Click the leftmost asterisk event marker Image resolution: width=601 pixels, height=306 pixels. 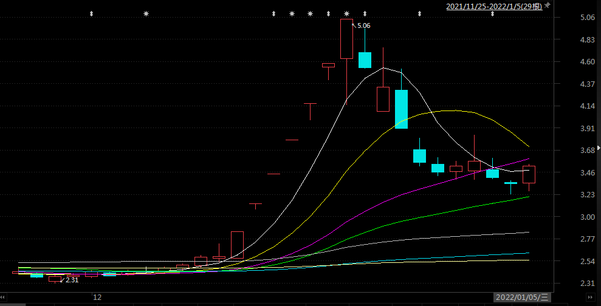pos(146,13)
